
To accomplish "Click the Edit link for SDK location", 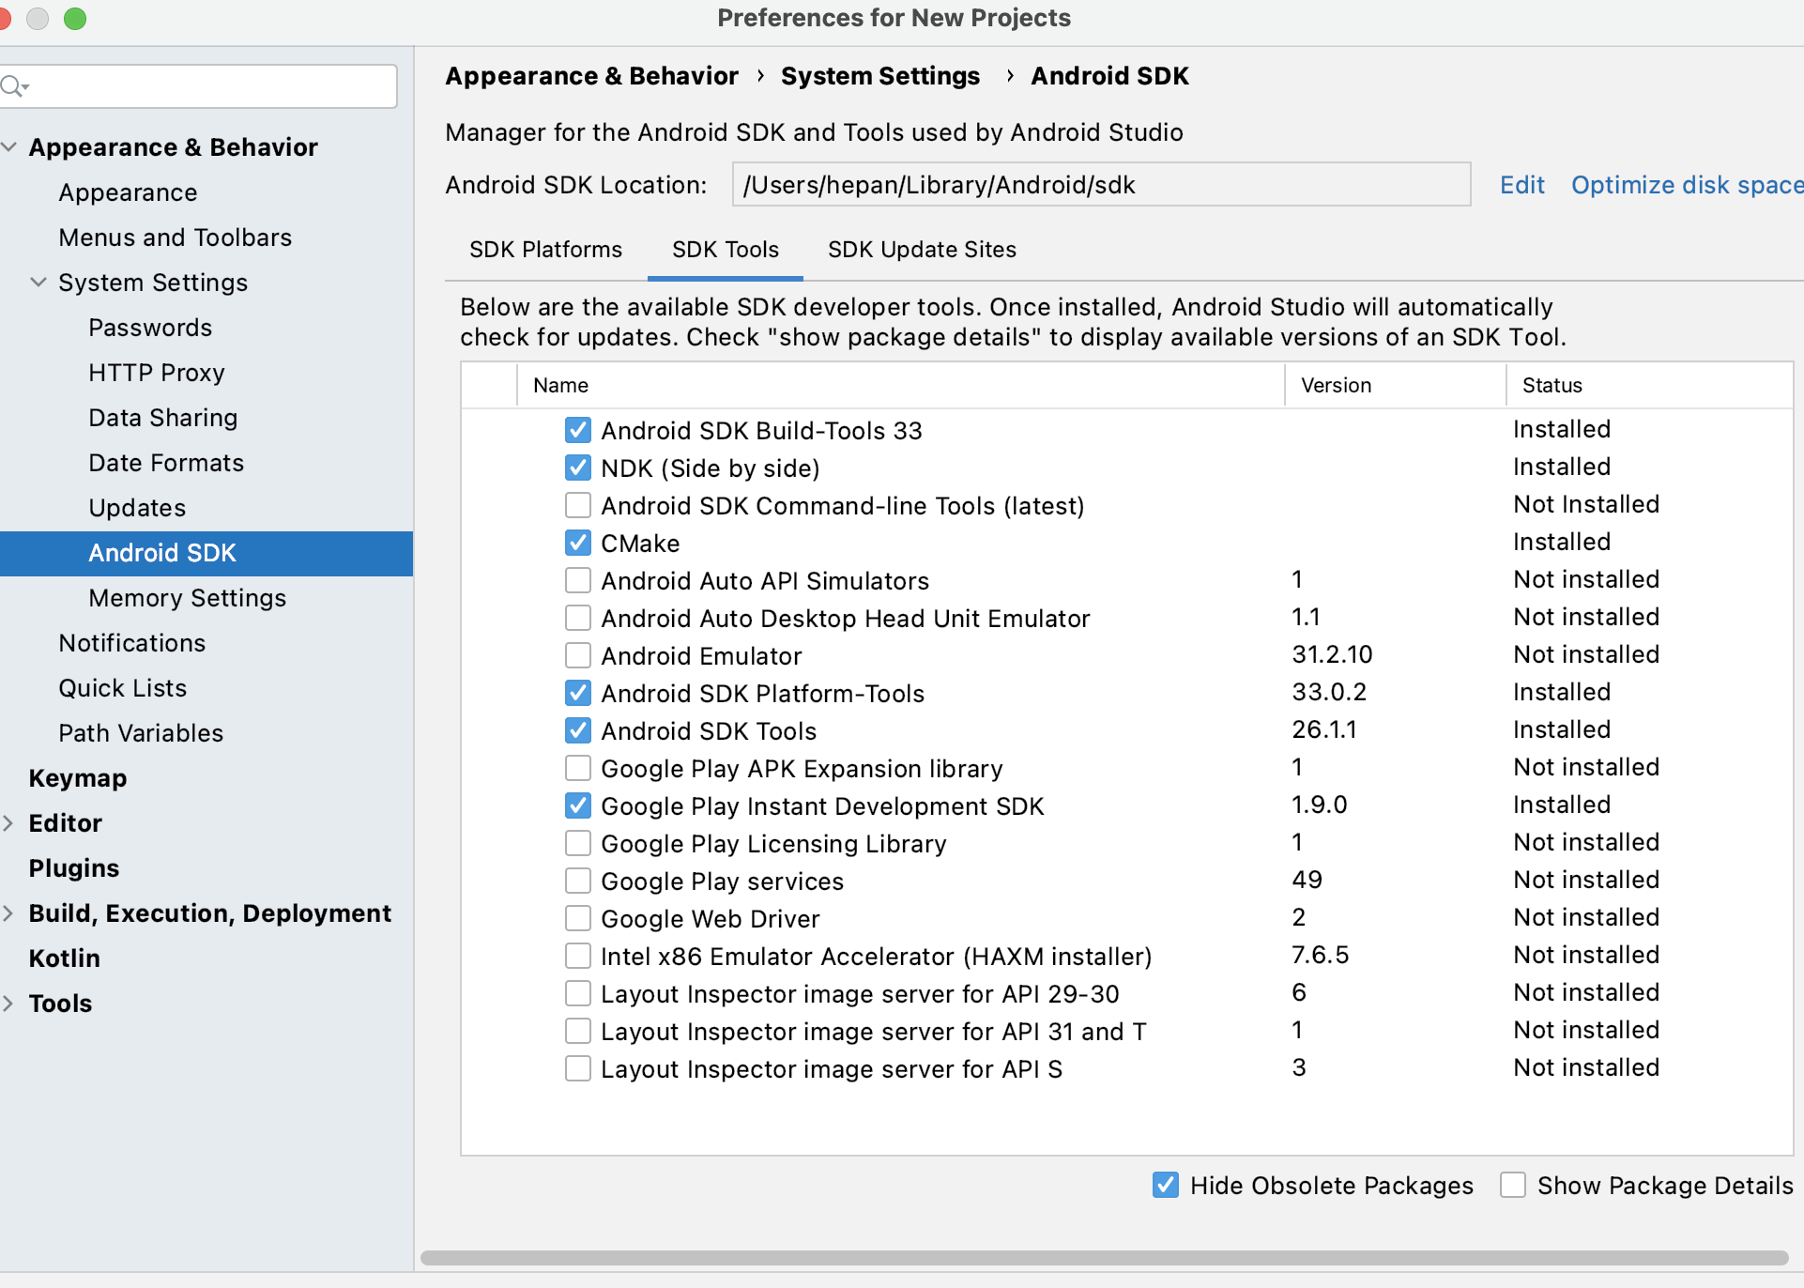I will (x=1521, y=185).
